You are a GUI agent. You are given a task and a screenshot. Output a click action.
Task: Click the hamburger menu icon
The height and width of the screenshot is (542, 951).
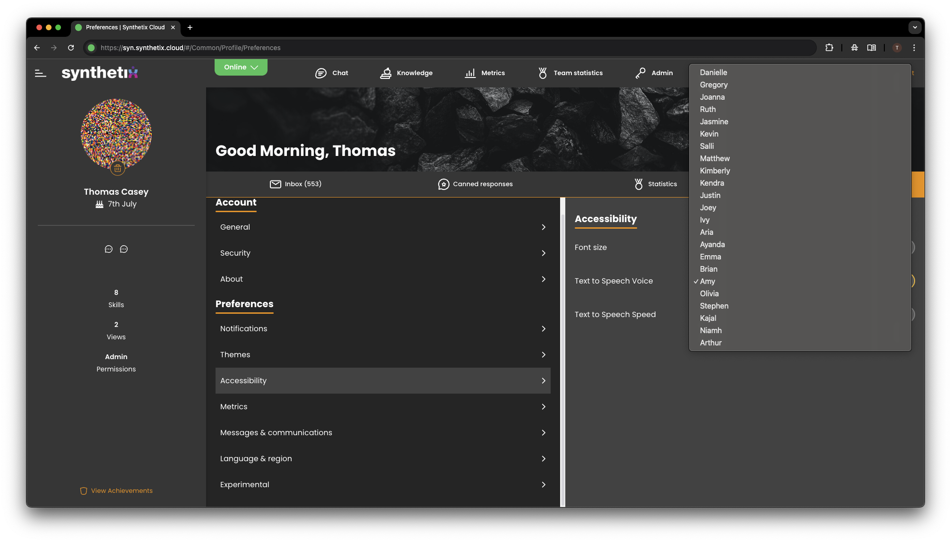click(x=41, y=73)
